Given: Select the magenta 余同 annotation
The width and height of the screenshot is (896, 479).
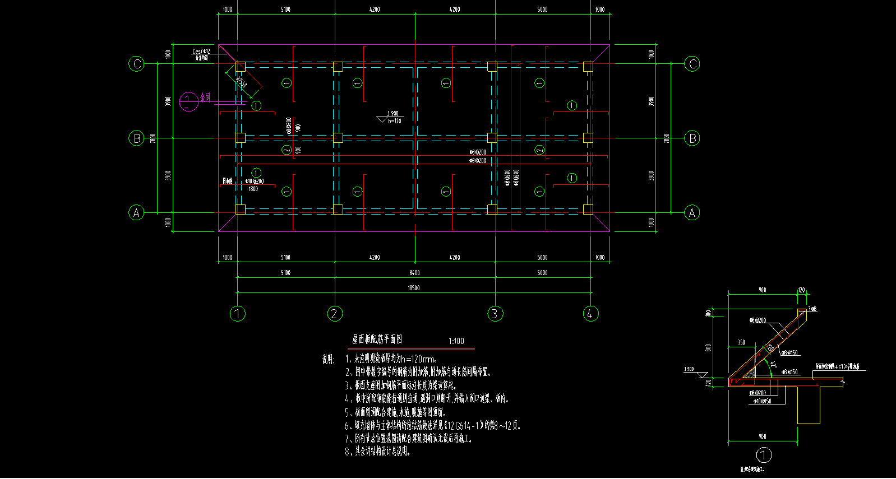Looking at the screenshot, I should (x=206, y=97).
